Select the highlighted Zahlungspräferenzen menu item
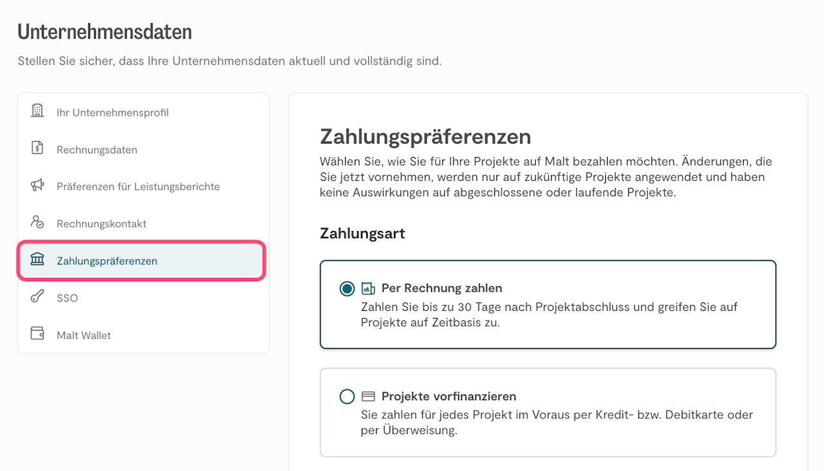The image size is (824, 471). point(107,261)
